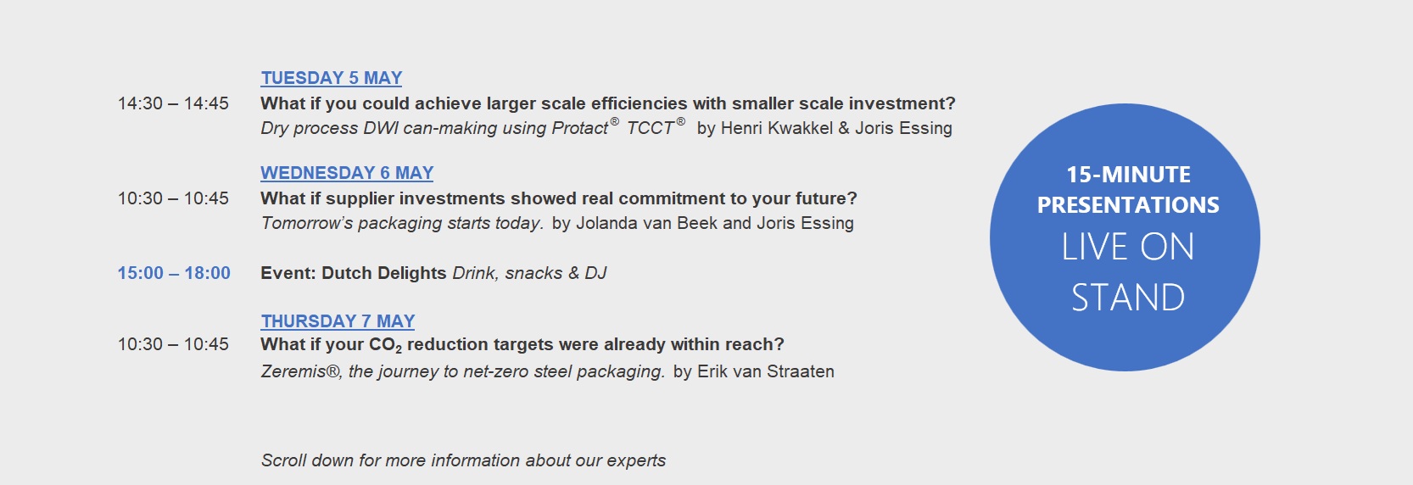Screen dimensions: 1413x485
Task: Click the Event: Dutch Delights title
Action: pos(353,273)
